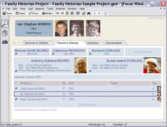
Task: Click Judy Susan MUNRO's small photo thumbnail
Action: click(x=159, y=89)
